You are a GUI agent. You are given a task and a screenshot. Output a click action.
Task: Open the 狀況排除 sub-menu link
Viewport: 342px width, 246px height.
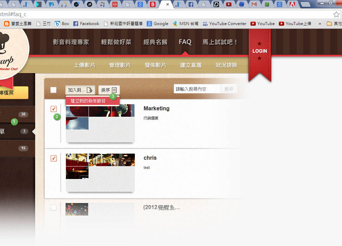(226, 65)
